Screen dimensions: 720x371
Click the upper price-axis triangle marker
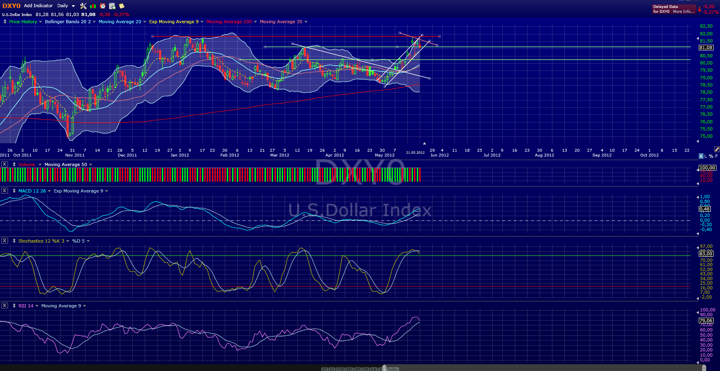(698, 39)
